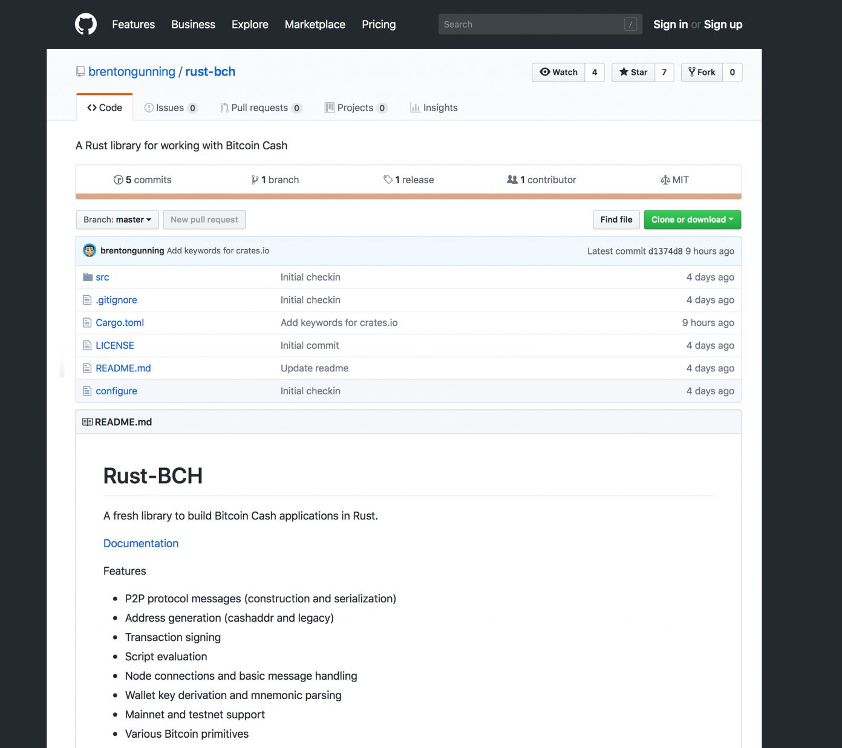The width and height of the screenshot is (842, 748).
Task: Click the README book icon in header
Action: (x=87, y=422)
